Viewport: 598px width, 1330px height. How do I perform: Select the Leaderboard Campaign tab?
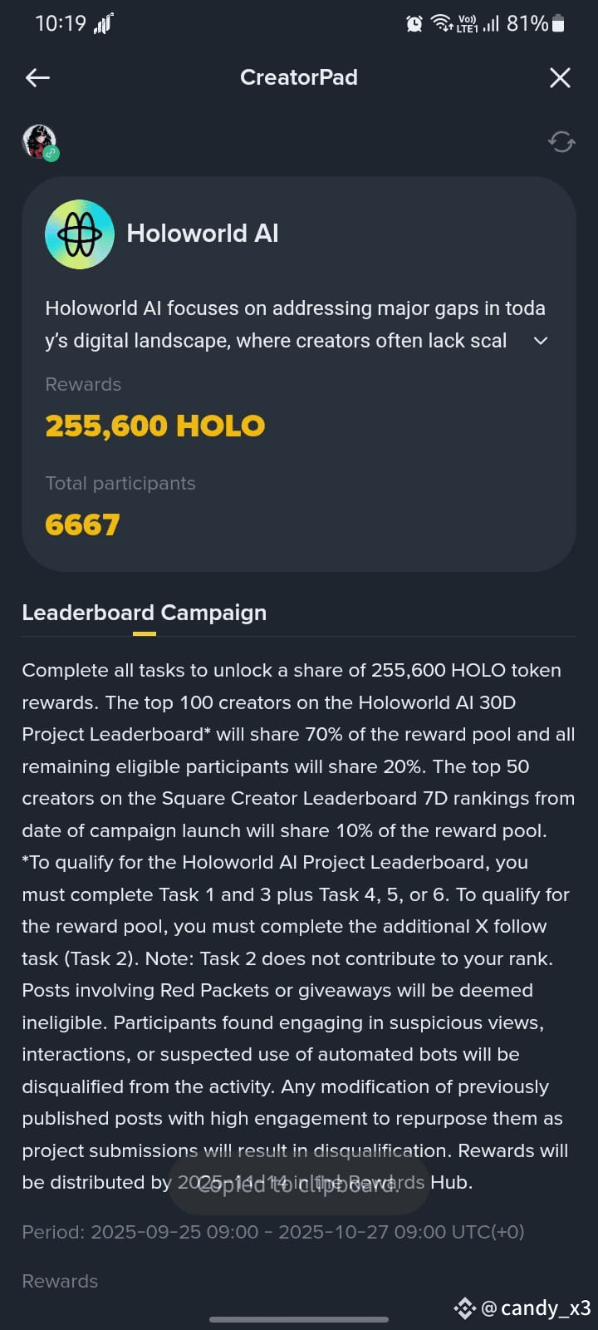point(145,613)
